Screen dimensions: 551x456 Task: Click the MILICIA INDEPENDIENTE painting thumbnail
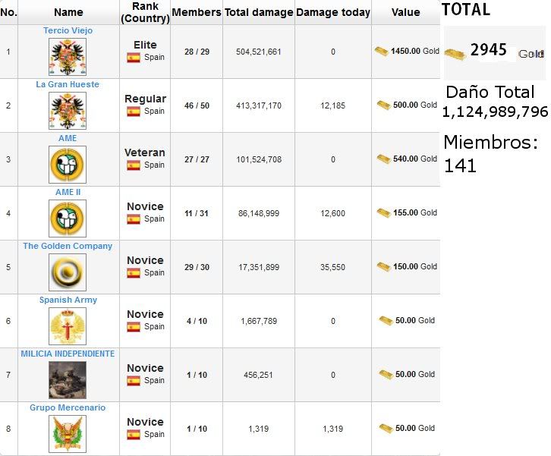68,380
